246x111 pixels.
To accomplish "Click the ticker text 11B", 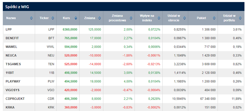I will [52, 73].
